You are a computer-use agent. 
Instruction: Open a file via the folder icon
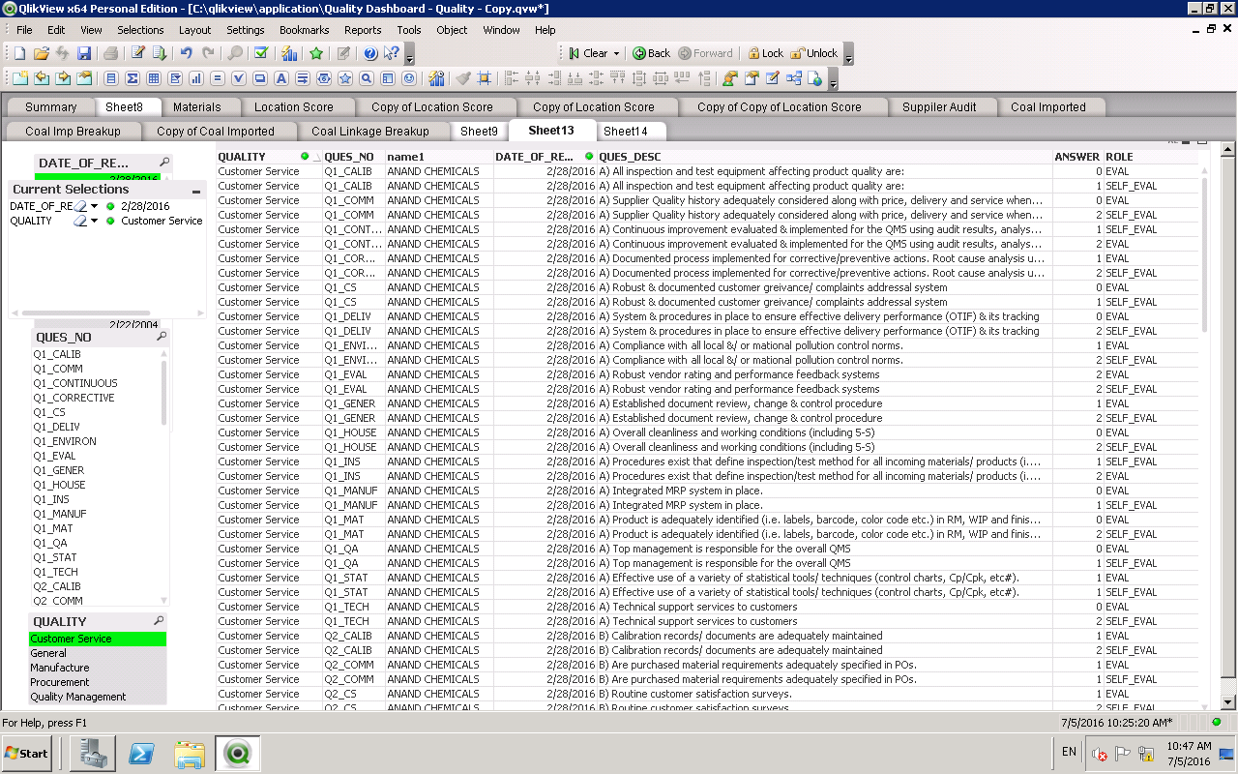click(x=42, y=53)
